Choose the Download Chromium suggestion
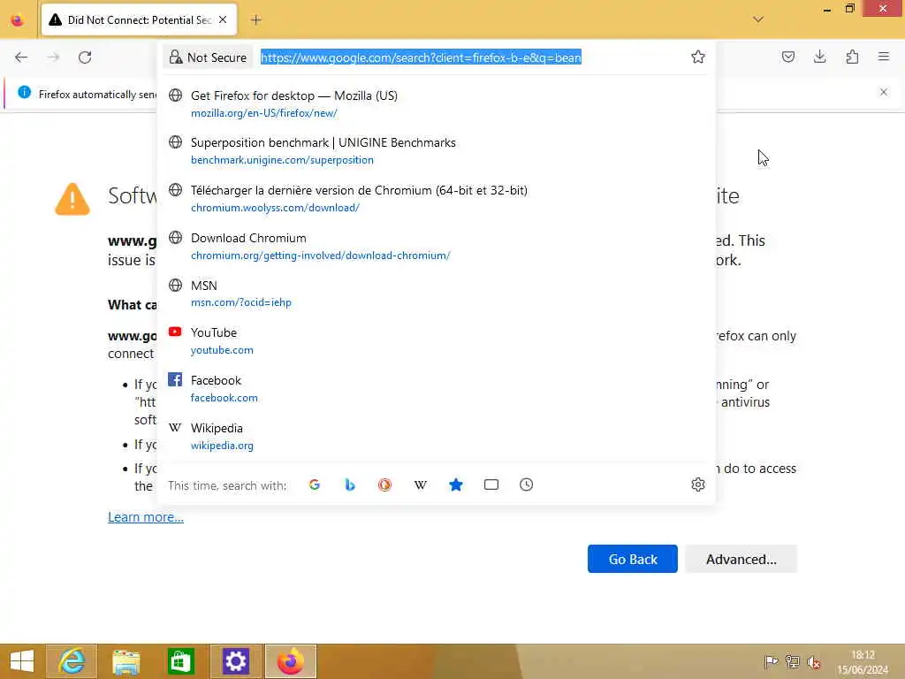The width and height of the screenshot is (905, 679). point(437,247)
